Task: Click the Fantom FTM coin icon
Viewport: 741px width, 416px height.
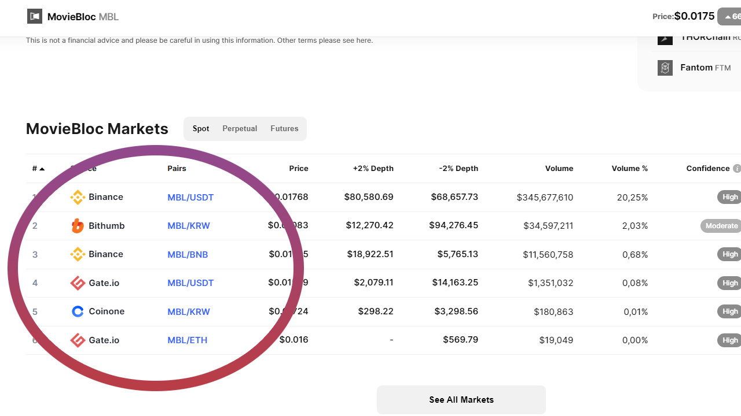Action: (x=665, y=68)
